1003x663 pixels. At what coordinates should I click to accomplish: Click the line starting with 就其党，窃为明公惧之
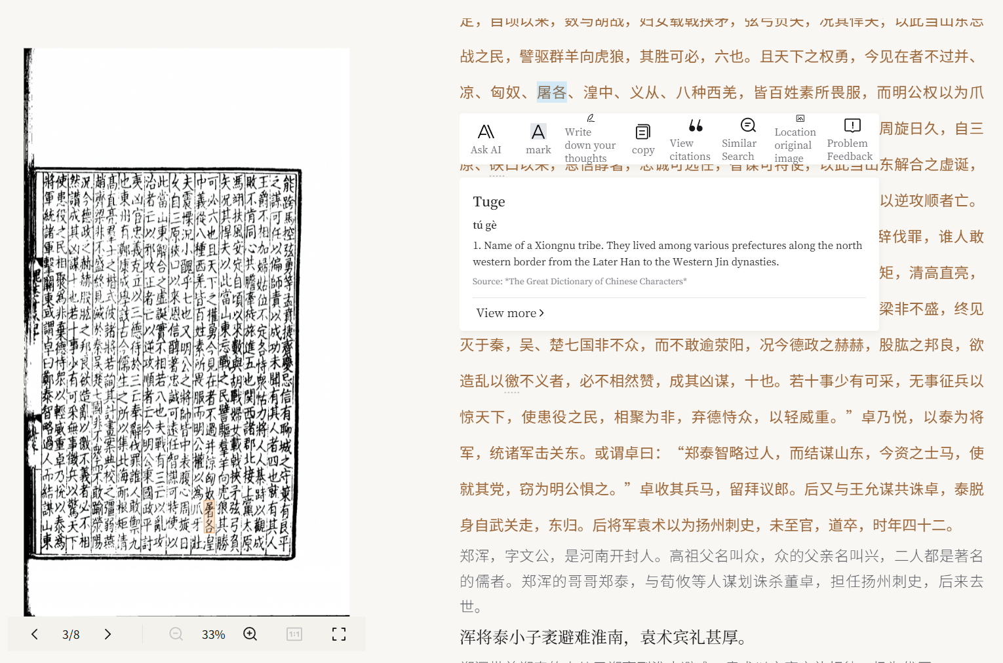coord(722,489)
